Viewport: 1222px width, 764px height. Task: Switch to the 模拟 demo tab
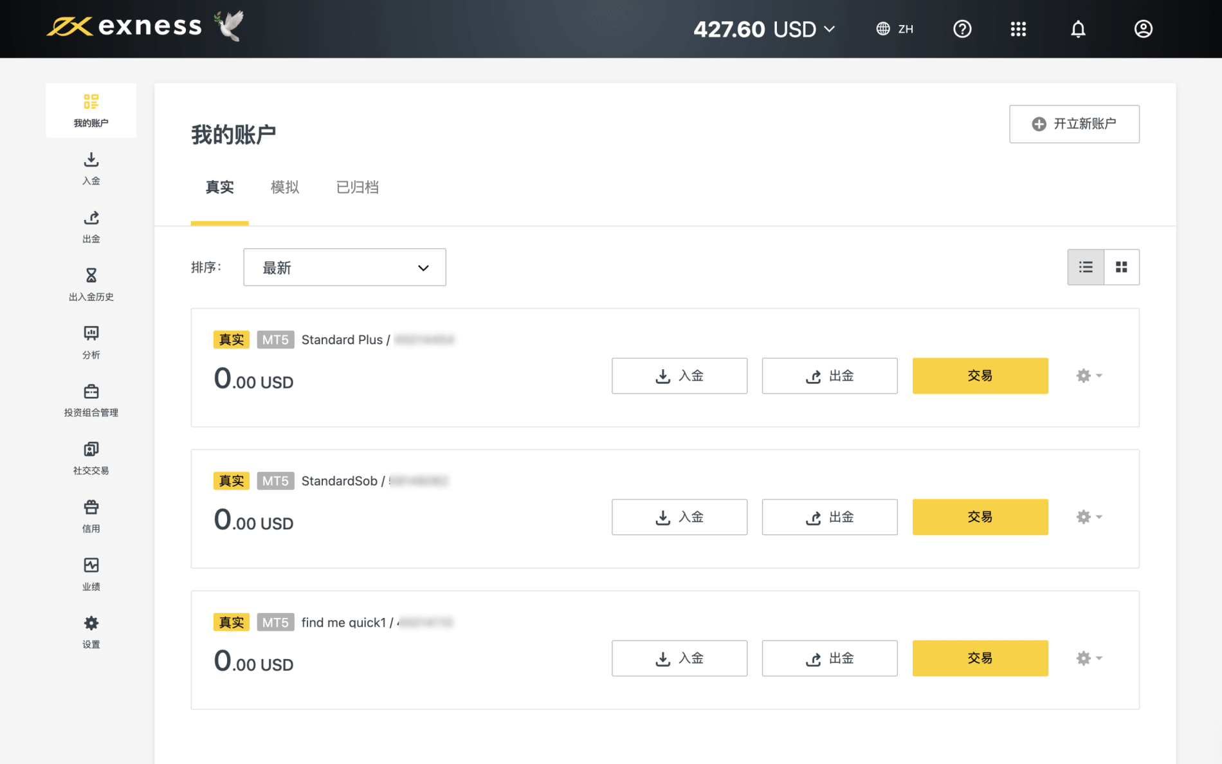click(x=285, y=187)
